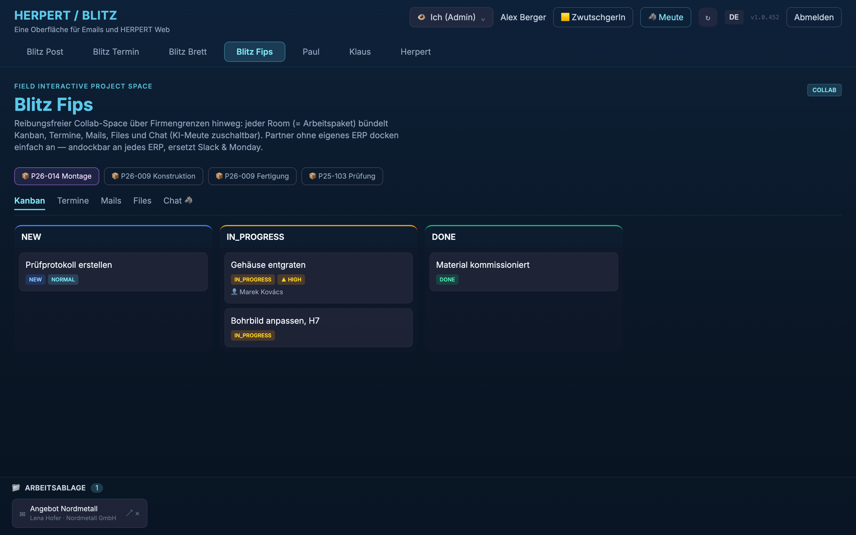This screenshot has width=856, height=535.
Task: Switch to the Termine sub-tab
Action: 73,201
